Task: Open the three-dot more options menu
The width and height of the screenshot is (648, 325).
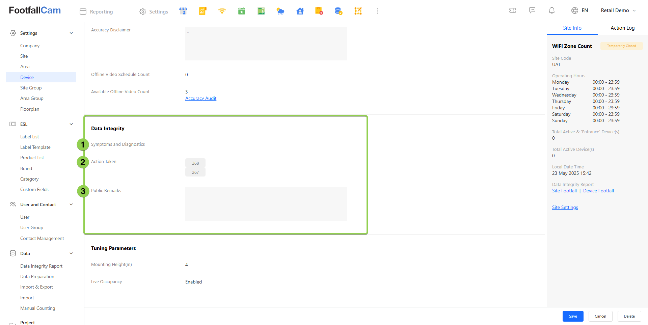Action: (x=378, y=11)
